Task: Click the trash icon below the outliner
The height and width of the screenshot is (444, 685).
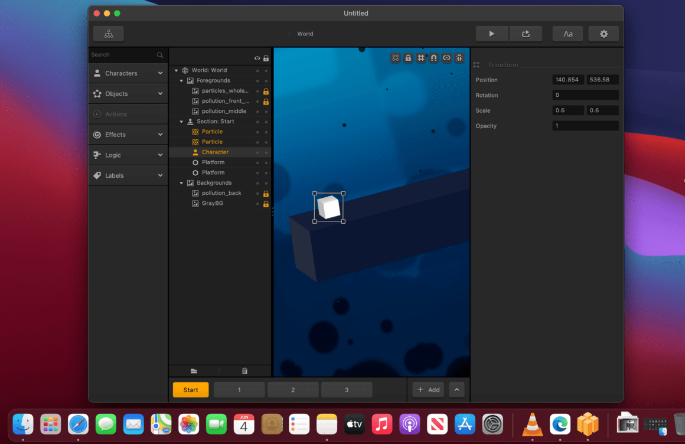Action: pos(244,371)
